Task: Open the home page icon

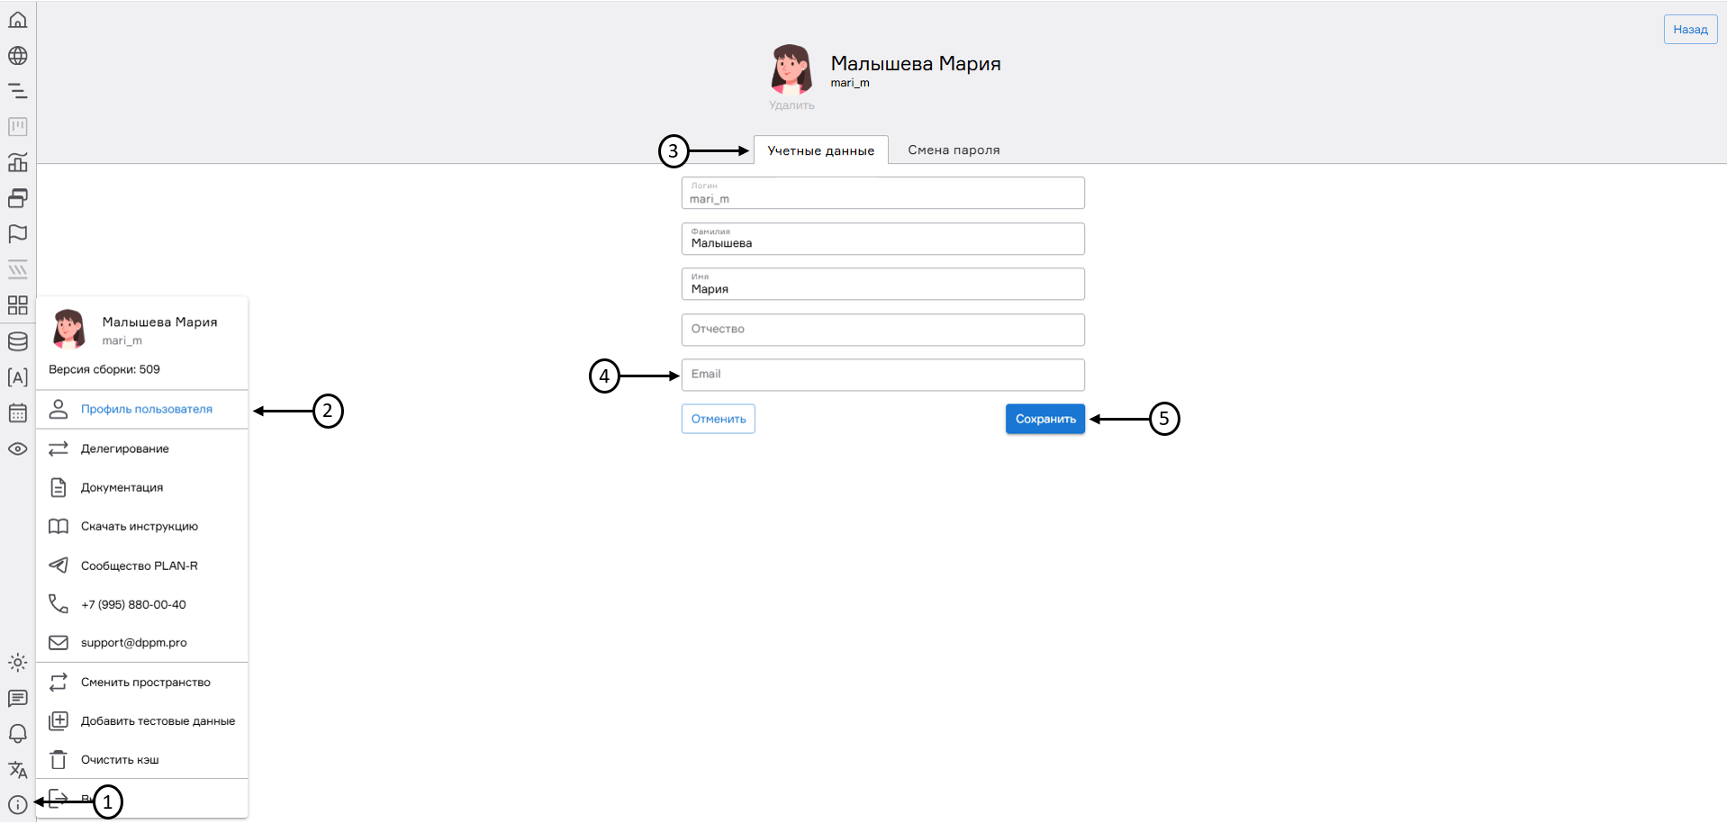Action: tap(17, 19)
